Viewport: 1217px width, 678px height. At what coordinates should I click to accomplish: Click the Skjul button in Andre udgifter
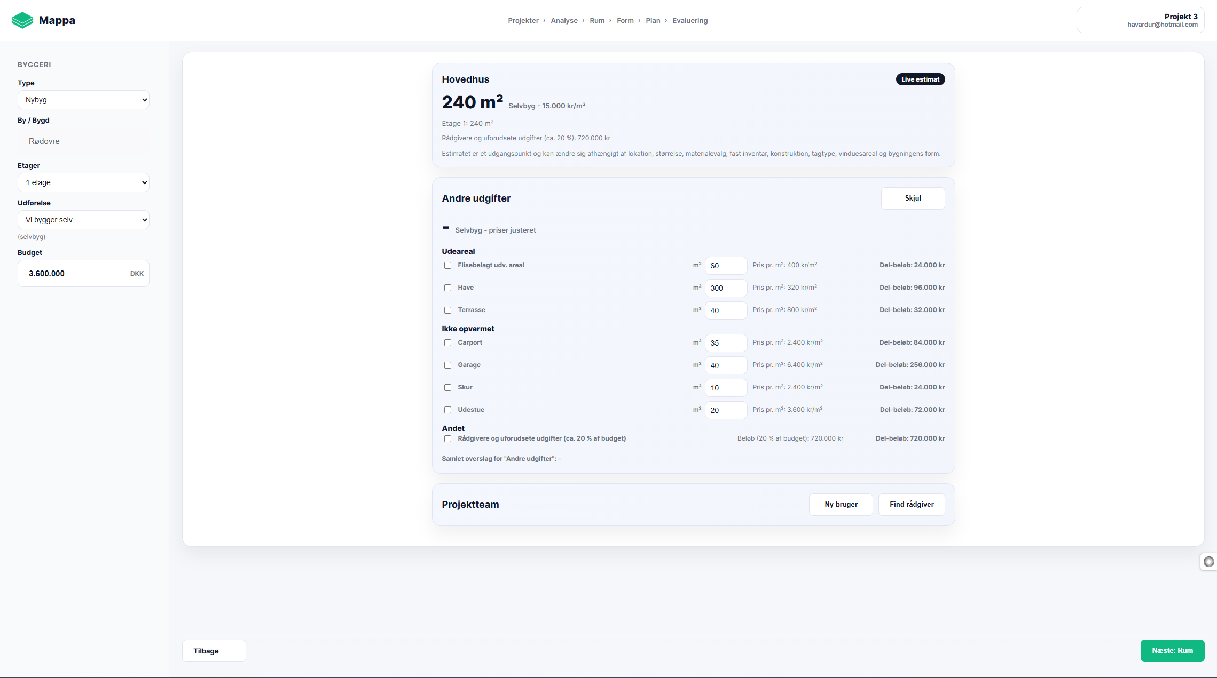(x=912, y=198)
